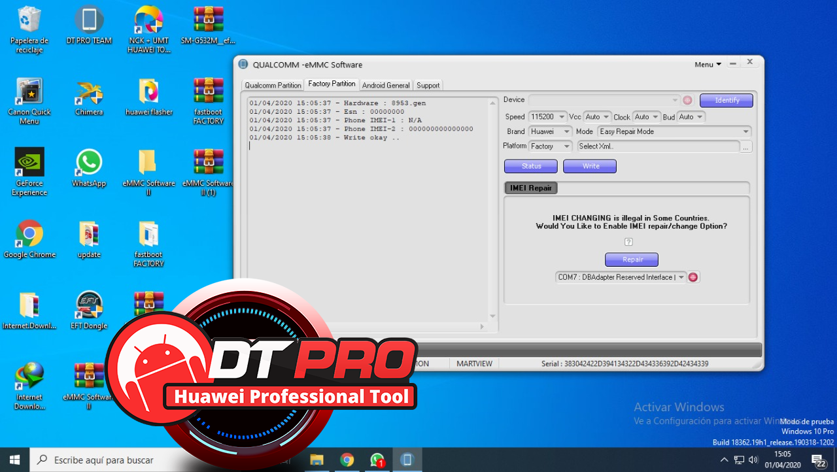Show hidden system tray icons

click(724, 460)
